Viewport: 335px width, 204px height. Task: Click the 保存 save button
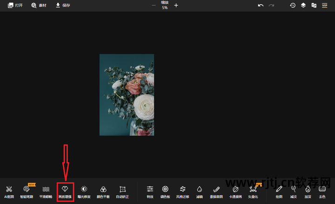[63, 5]
